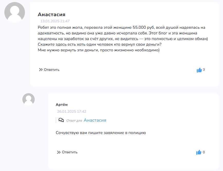The width and height of the screenshot is (223, 171).
Task: Reply to Анастасия via Ответить
Action: 52,70
